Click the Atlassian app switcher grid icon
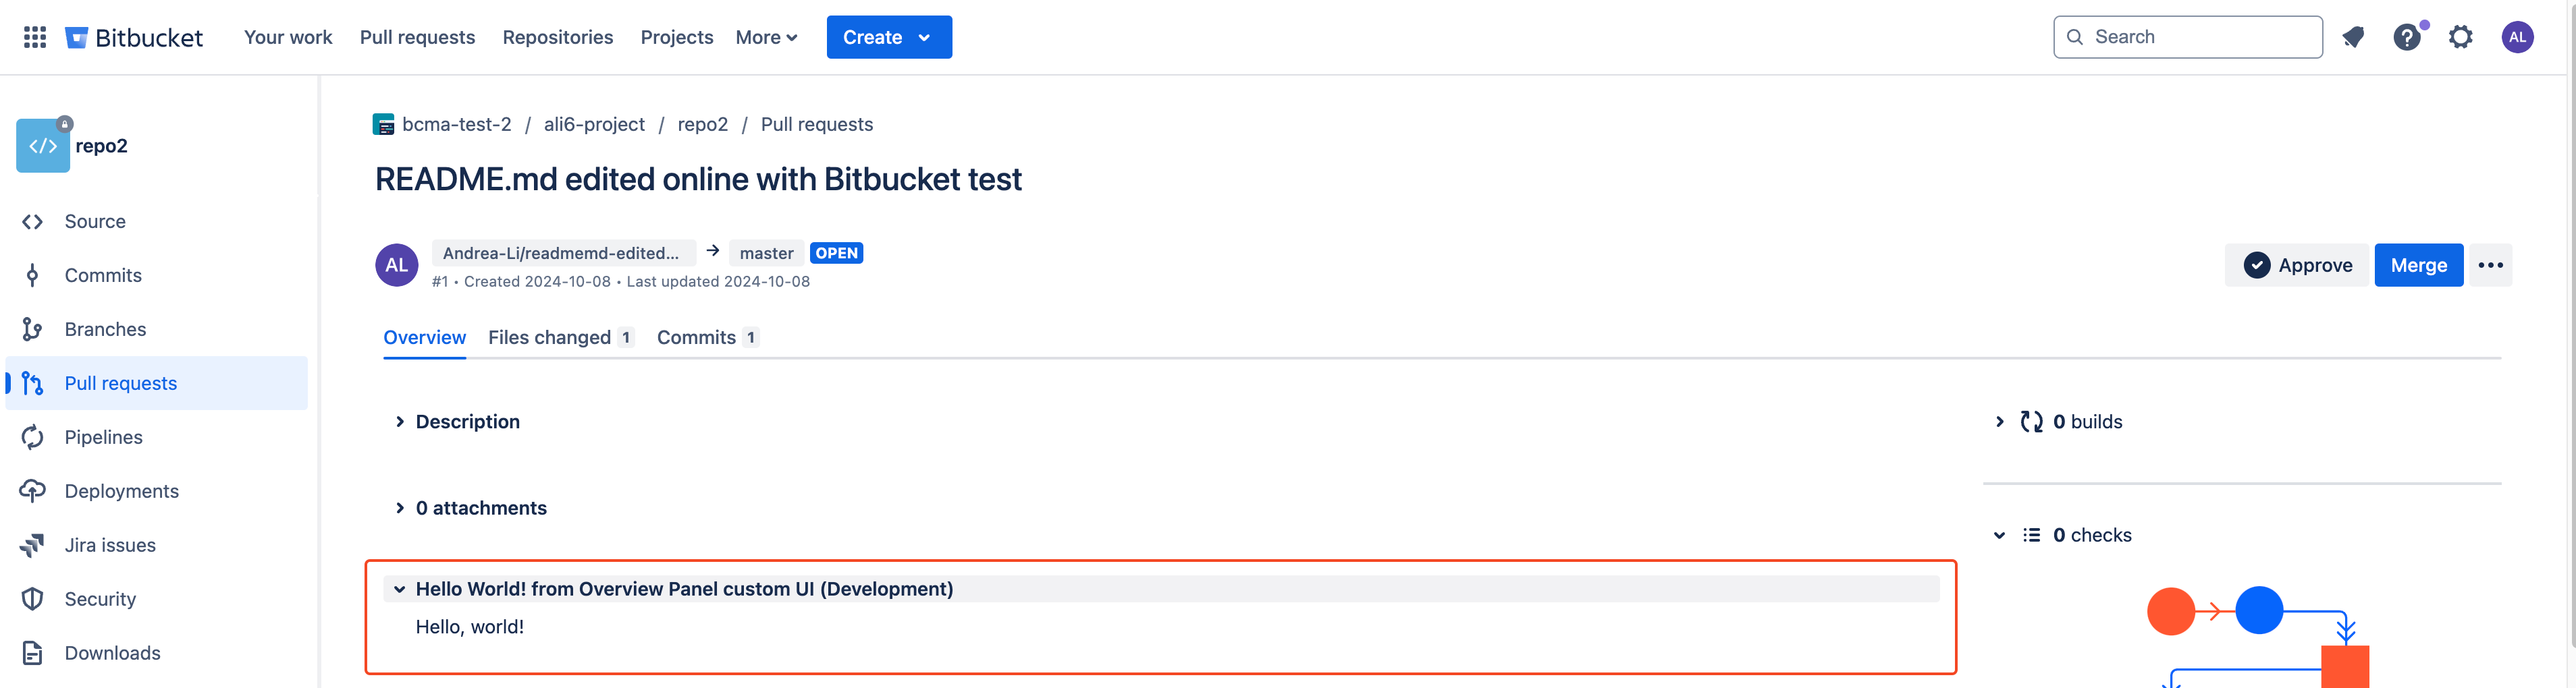Image resolution: width=2576 pixels, height=688 pixels. [34, 37]
